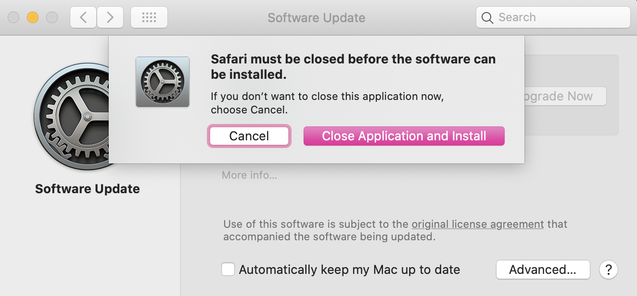The height and width of the screenshot is (296, 637).
Task: Minimize the window with the yellow button
Action: click(x=33, y=18)
